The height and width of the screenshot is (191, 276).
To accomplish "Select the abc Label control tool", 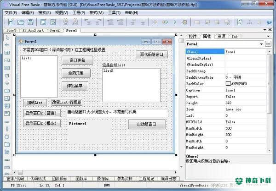I will click(x=7, y=45).
